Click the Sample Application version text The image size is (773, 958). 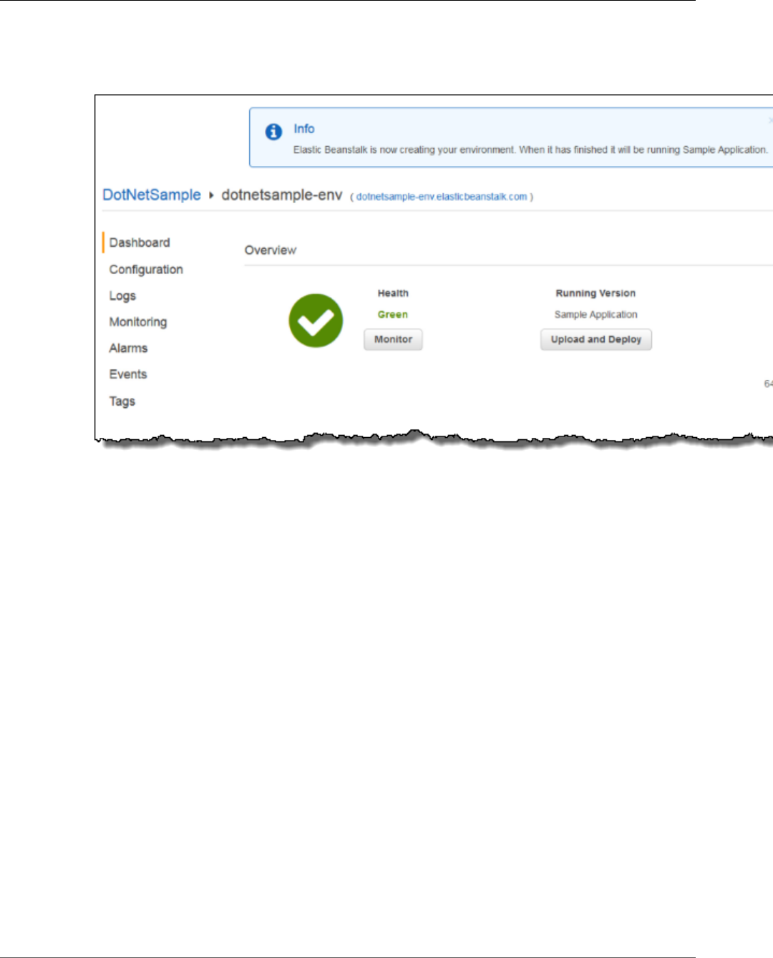pos(595,315)
